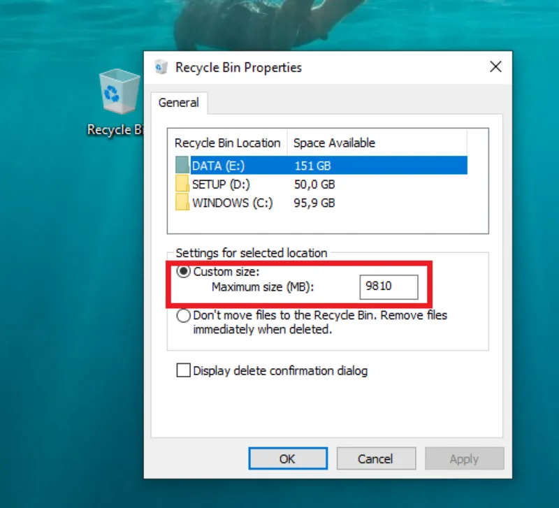Click the Maximum size field showing 9810
559x508 pixels.
(x=389, y=287)
